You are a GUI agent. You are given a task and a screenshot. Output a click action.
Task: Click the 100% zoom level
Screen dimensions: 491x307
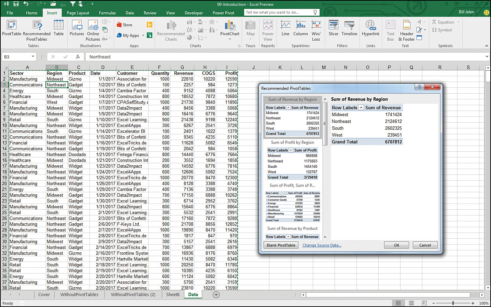[483, 303]
